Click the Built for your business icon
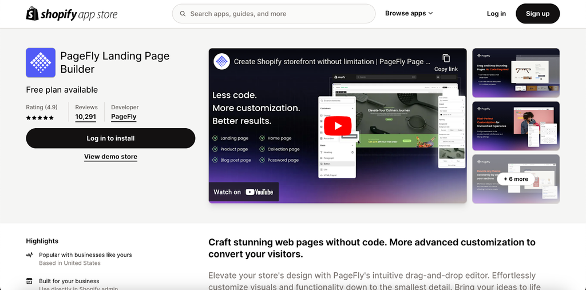Viewport: 586px width, 290px height. pos(30,281)
